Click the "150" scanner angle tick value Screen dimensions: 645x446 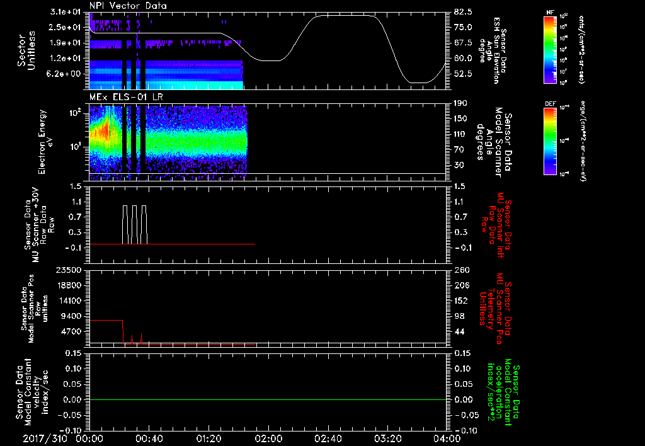[x=460, y=118]
